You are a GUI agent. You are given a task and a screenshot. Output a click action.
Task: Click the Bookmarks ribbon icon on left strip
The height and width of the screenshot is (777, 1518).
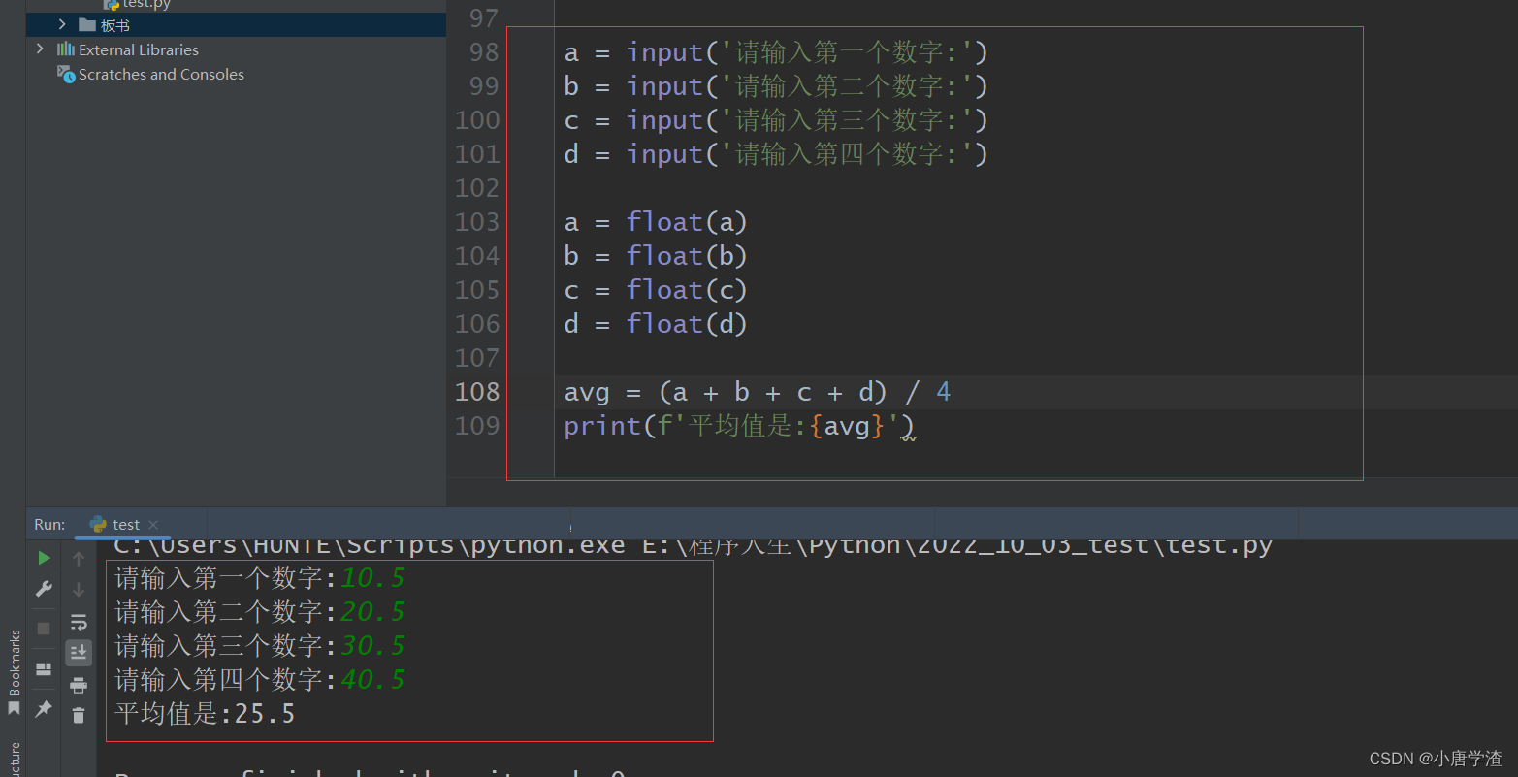(14, 709)
